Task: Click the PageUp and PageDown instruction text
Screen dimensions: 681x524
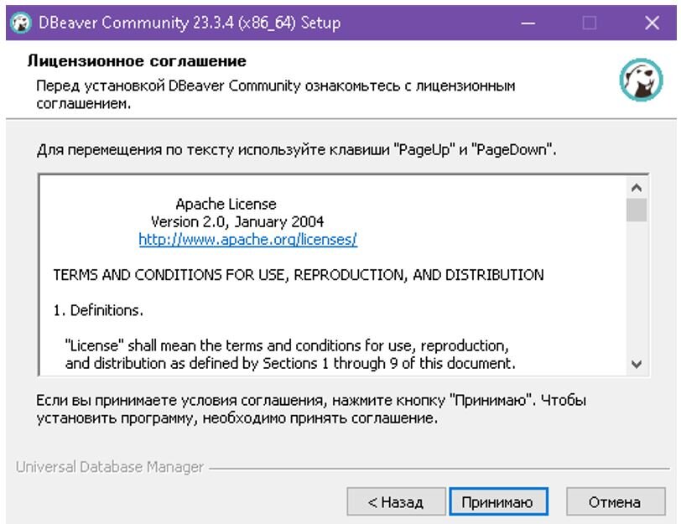Action: click(297, 150)
